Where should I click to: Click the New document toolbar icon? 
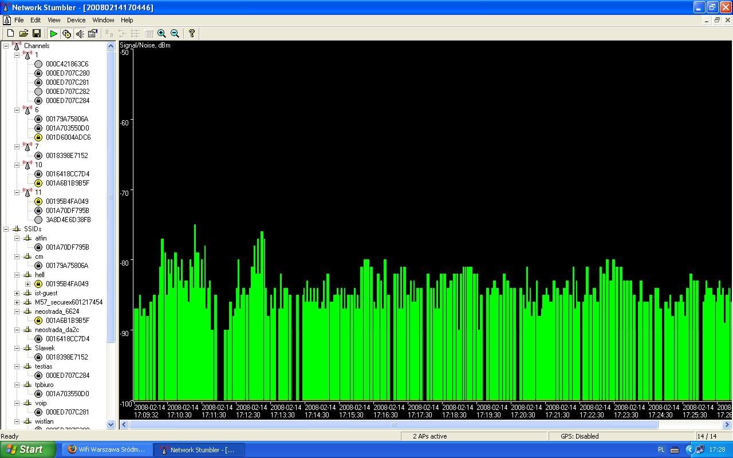pyautogui.click(x=10, y=34)
